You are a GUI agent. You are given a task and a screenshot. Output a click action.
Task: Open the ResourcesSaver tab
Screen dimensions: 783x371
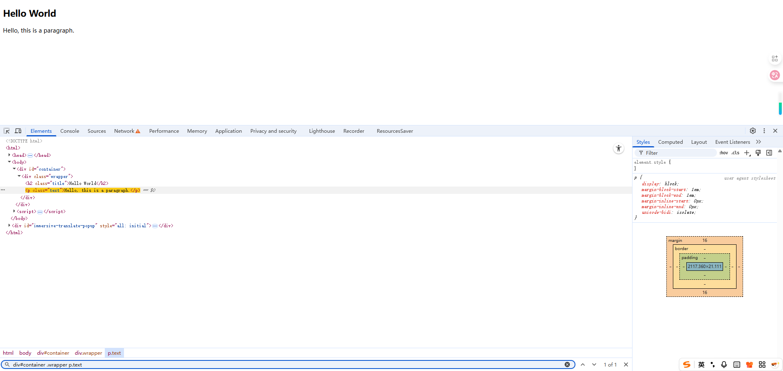395,131
